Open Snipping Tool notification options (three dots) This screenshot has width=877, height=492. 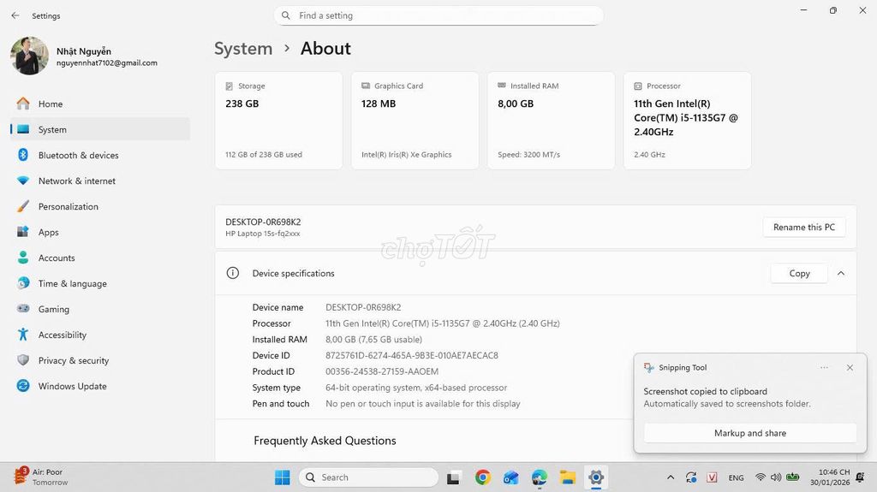coord(824,367)
